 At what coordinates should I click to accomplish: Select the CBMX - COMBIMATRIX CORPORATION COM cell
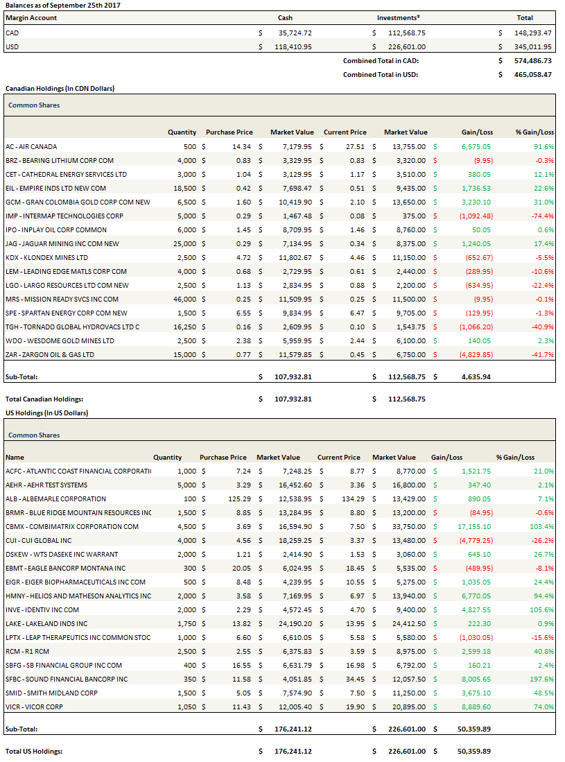72,527
